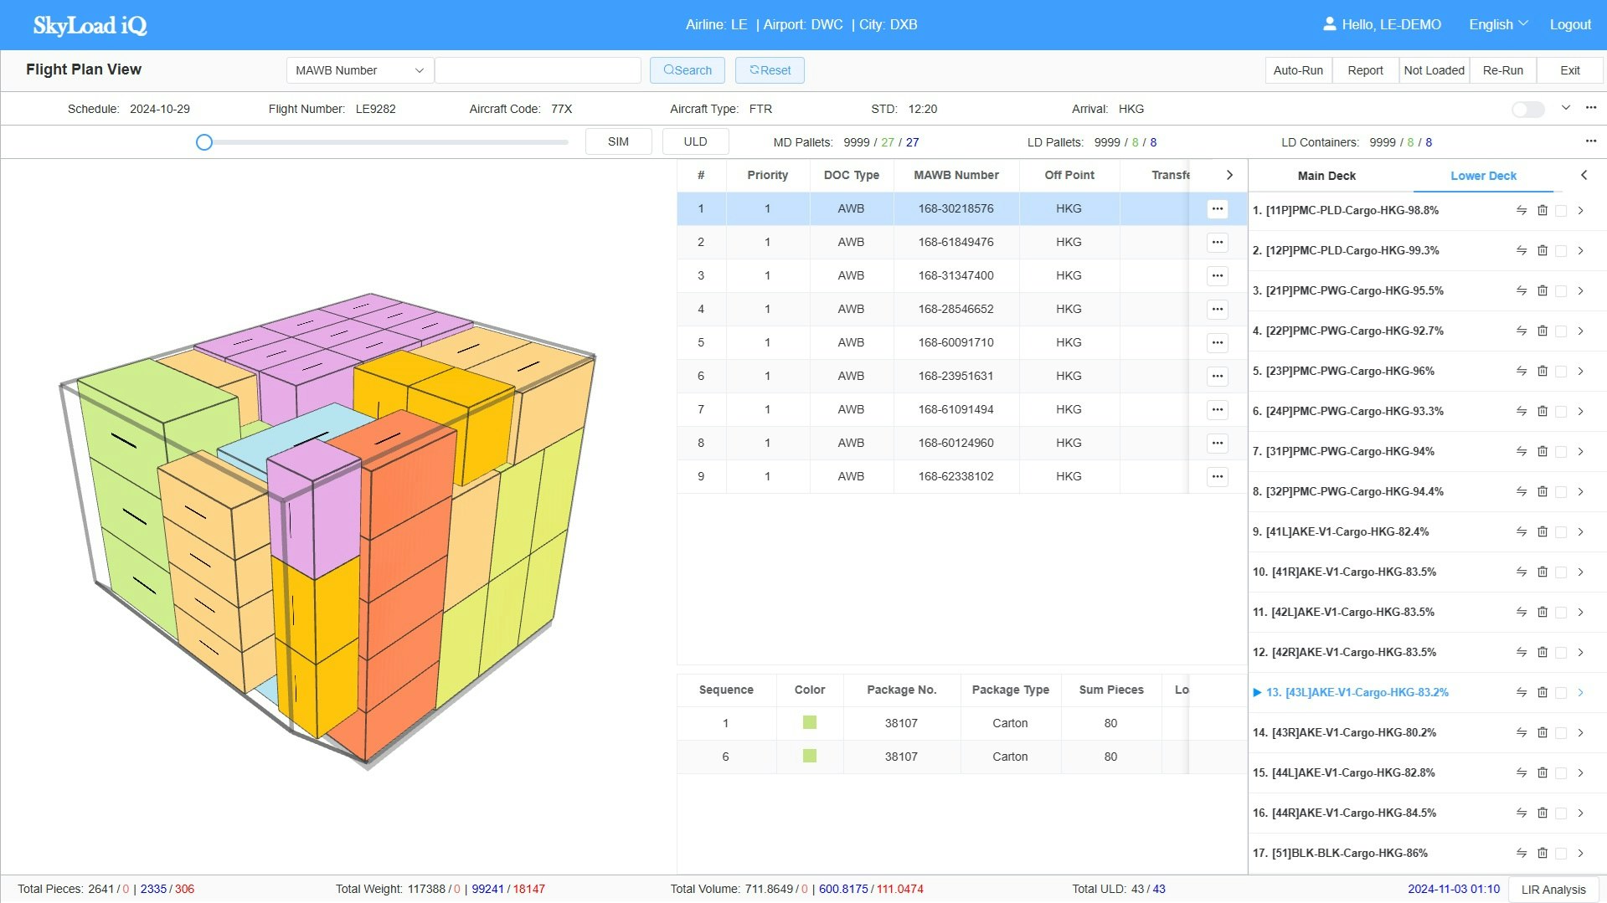Toggle the switch in flight info row
The image size is (1607, 903).
point(1528,110)
